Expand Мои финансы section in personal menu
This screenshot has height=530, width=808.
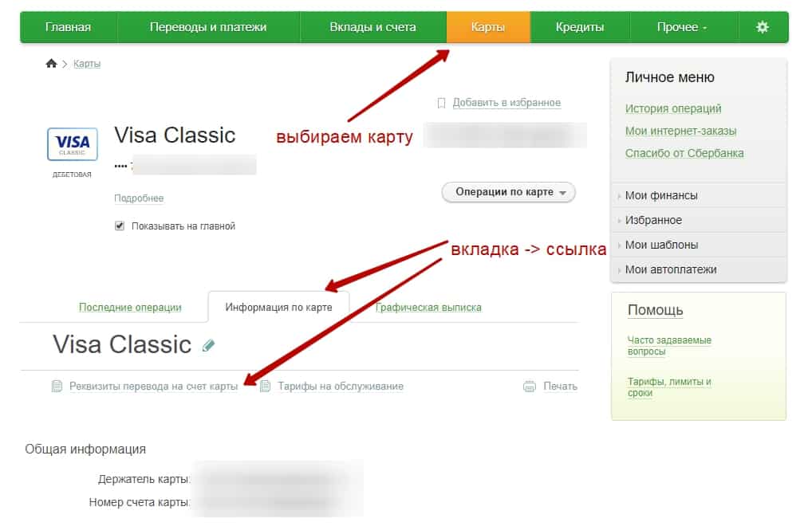point(661,195)
